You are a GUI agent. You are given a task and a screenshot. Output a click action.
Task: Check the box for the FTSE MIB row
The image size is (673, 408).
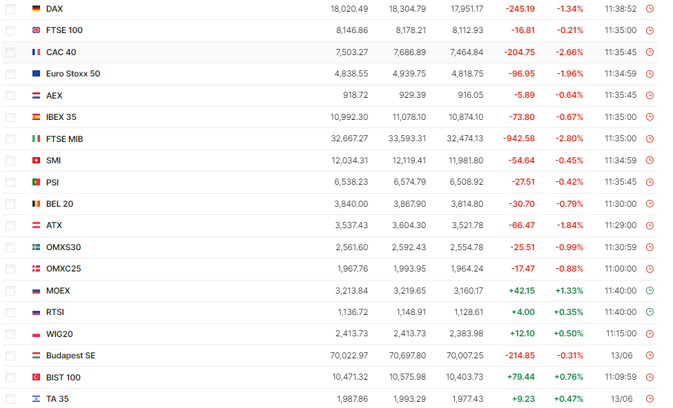[10, 139]
